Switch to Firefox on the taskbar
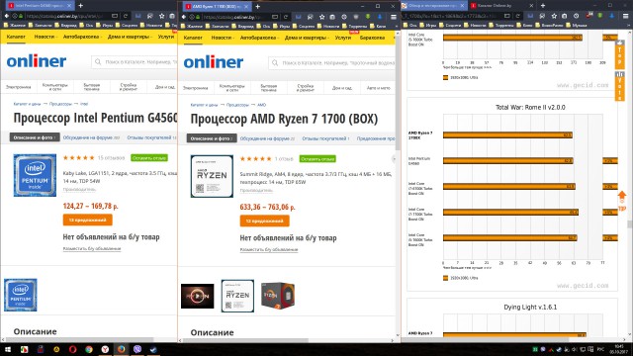Screen dimensions: 633x356 click(x=121, y=349)
